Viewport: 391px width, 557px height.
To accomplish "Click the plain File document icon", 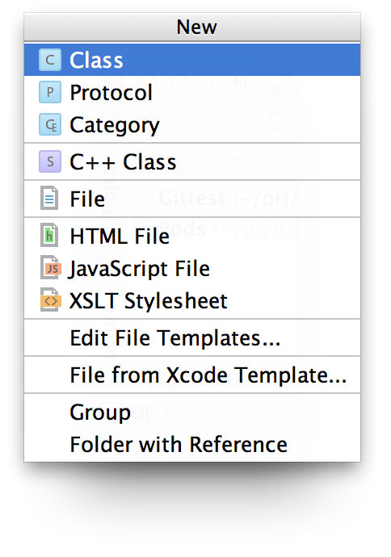I will [x=49, y=199].
